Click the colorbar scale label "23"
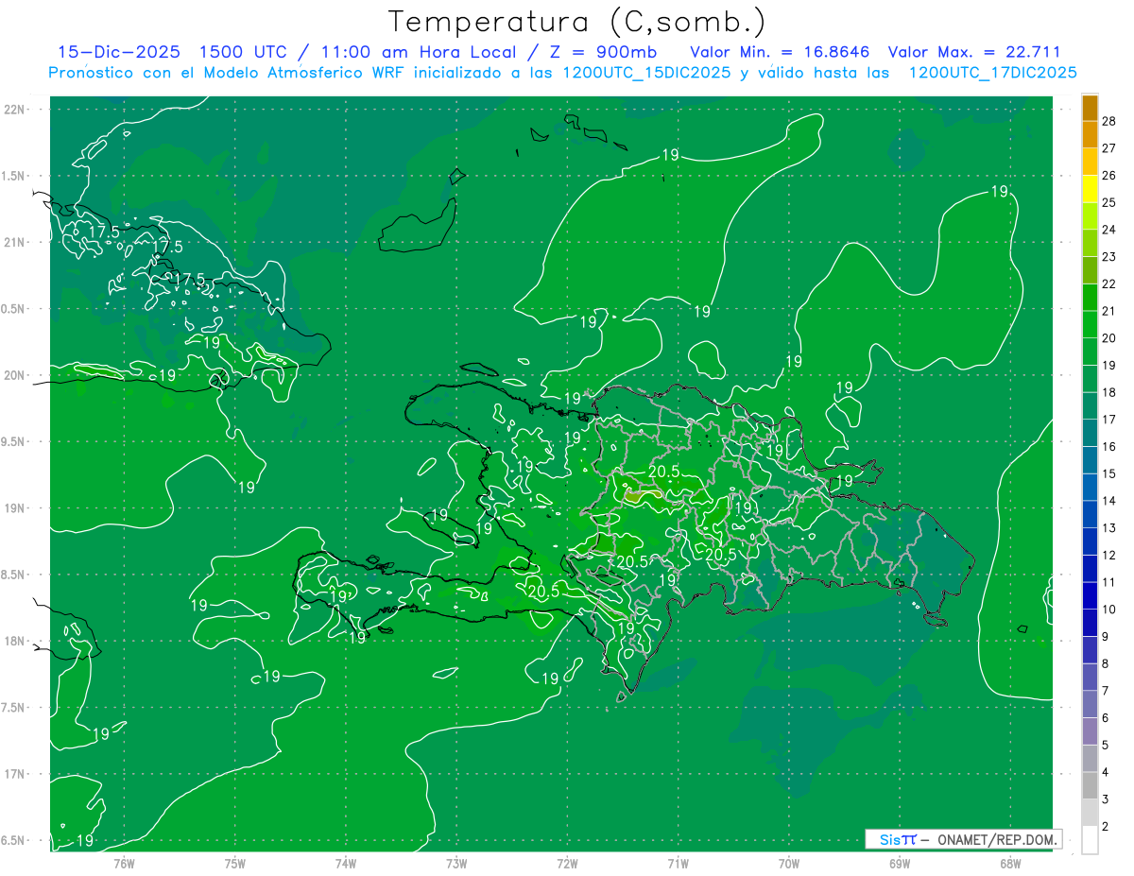1134x876 pixels. 1108,257
